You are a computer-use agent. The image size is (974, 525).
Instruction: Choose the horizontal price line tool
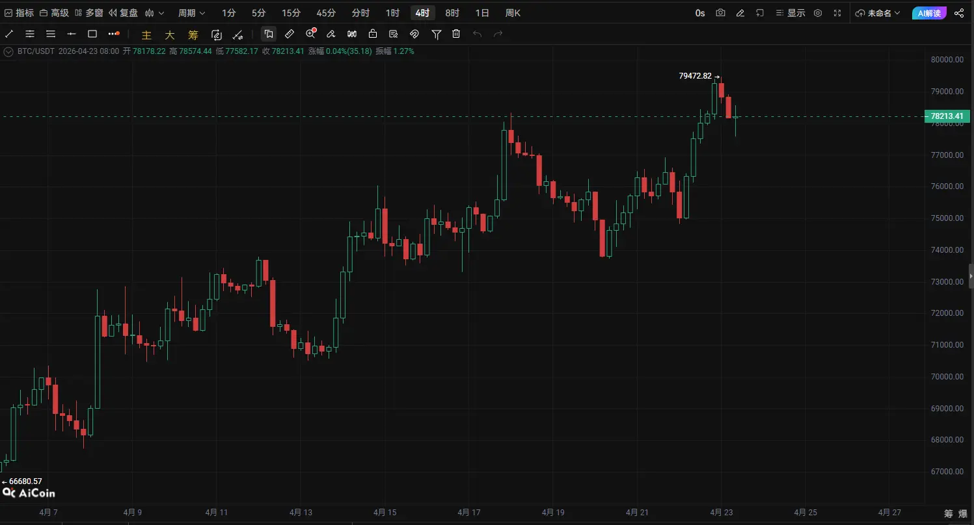click(x=72, y=34)
